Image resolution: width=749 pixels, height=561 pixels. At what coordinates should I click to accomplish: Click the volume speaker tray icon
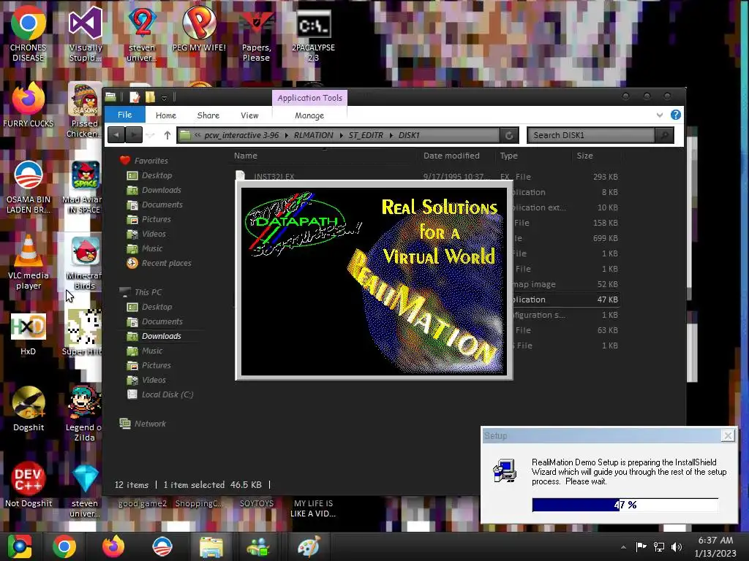[677, 546]
